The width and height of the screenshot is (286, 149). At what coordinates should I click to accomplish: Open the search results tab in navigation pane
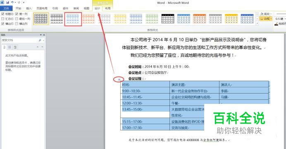15,47
